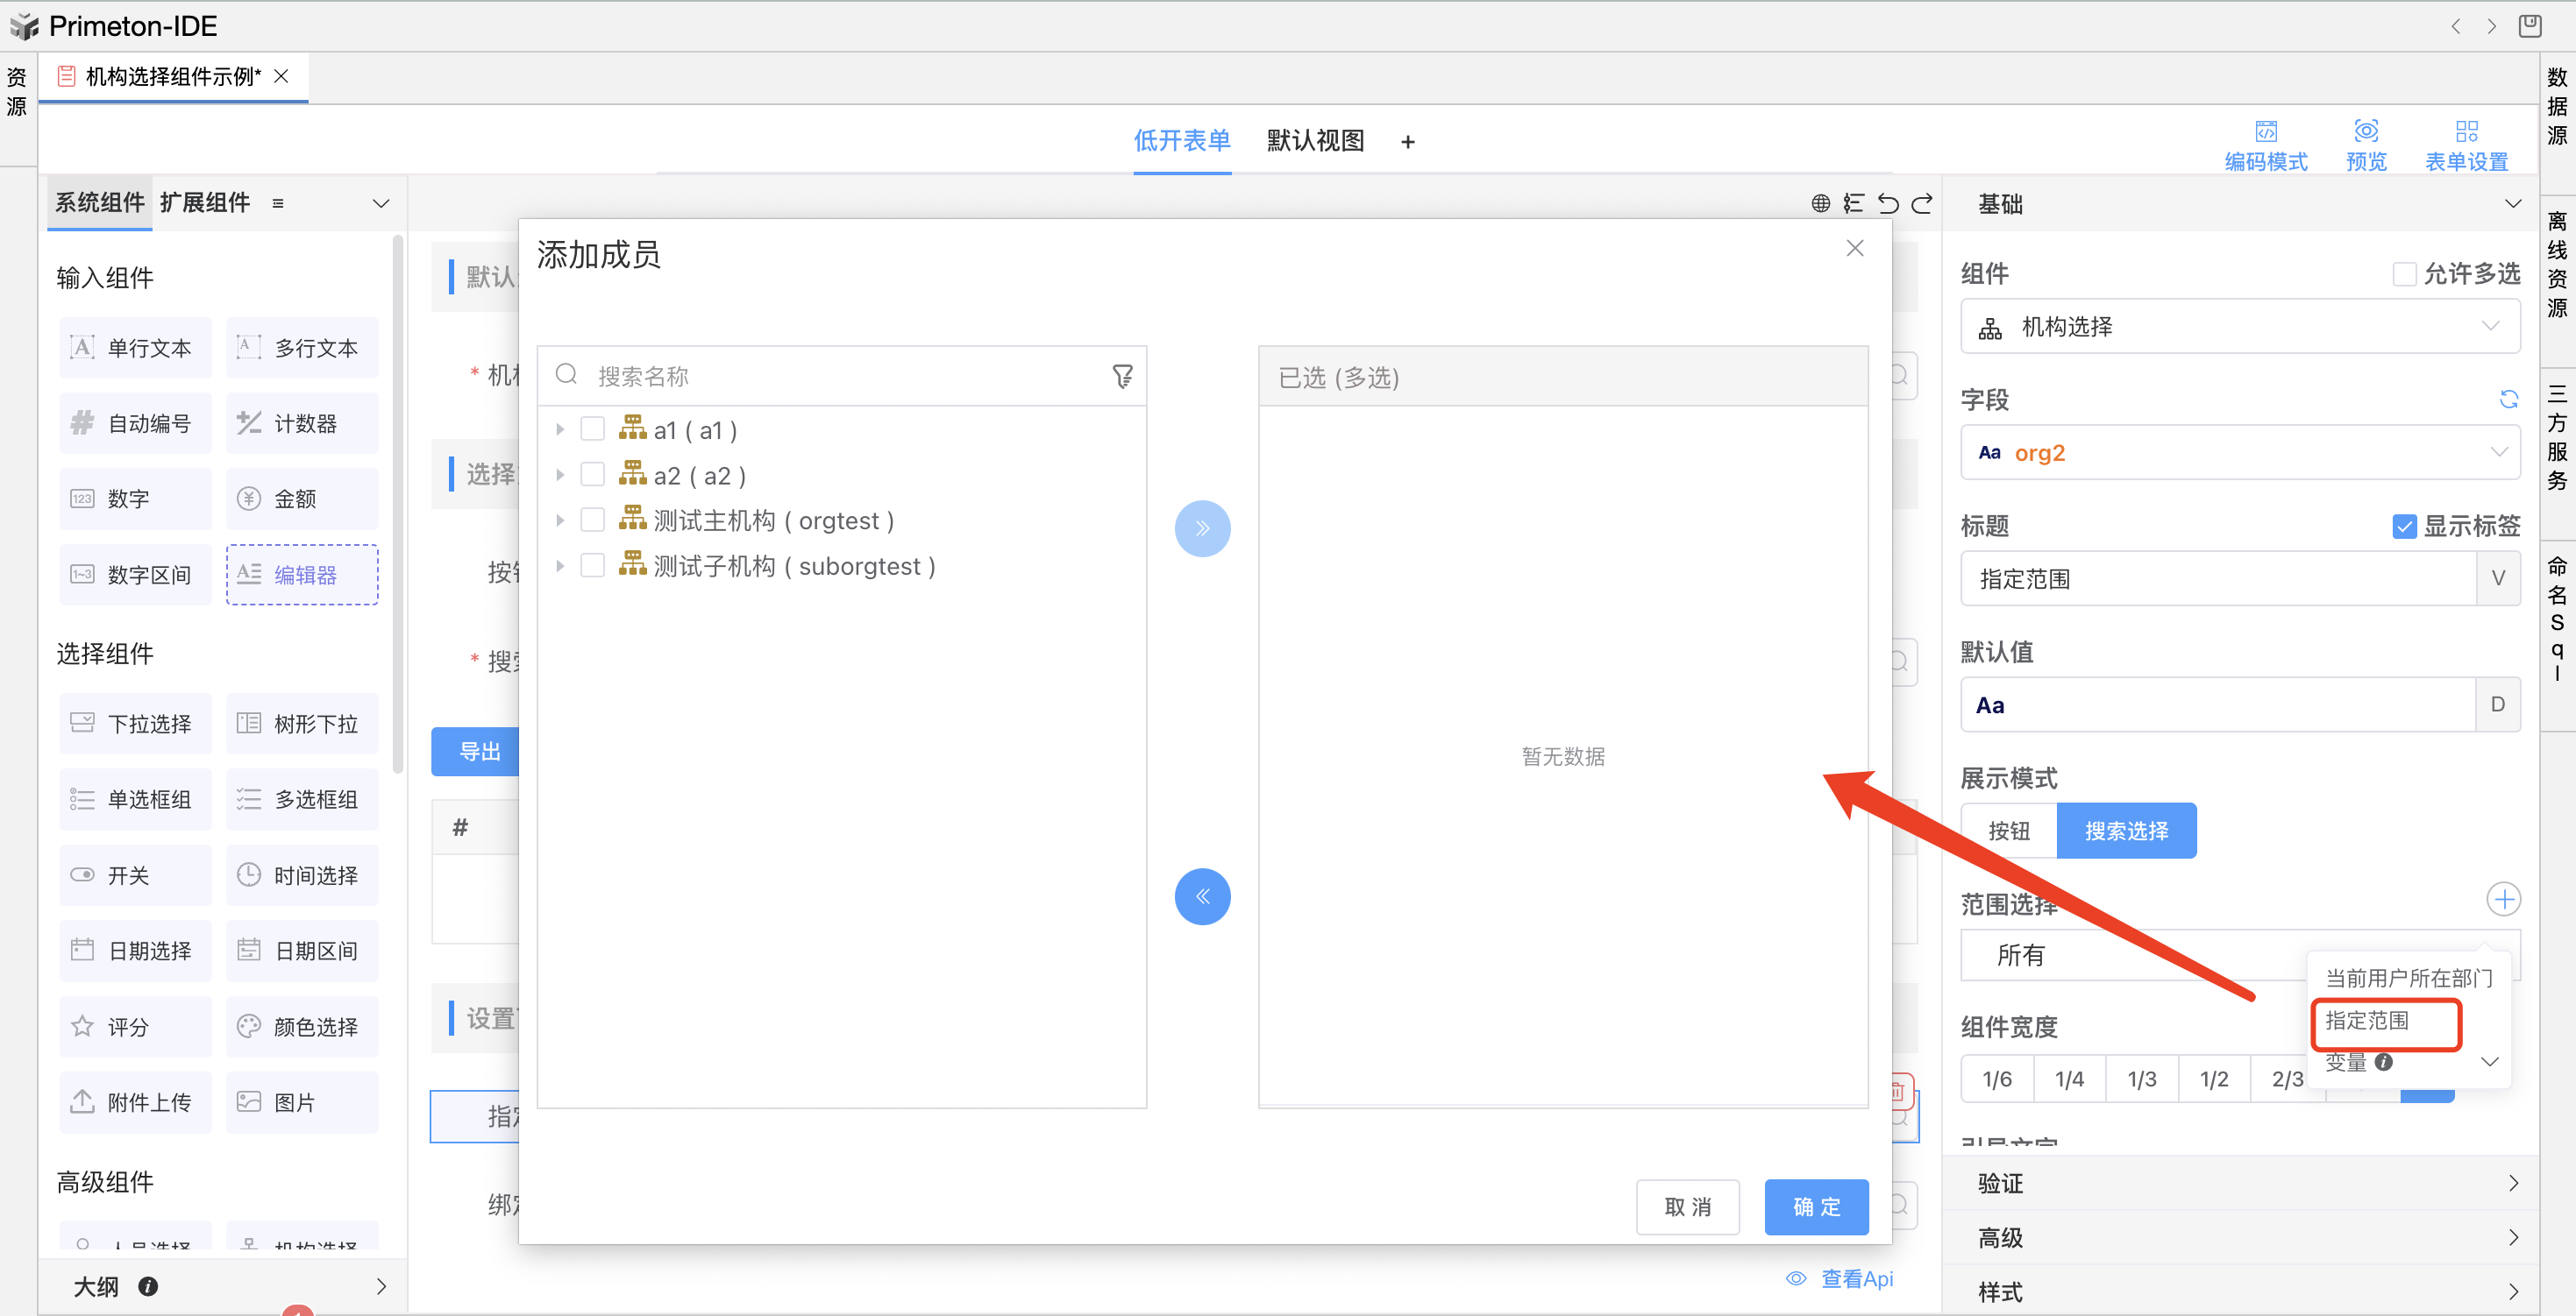2576x1316 pixels.
Task: Open 编码模式 coding mode
Action: click(2265, 145)
